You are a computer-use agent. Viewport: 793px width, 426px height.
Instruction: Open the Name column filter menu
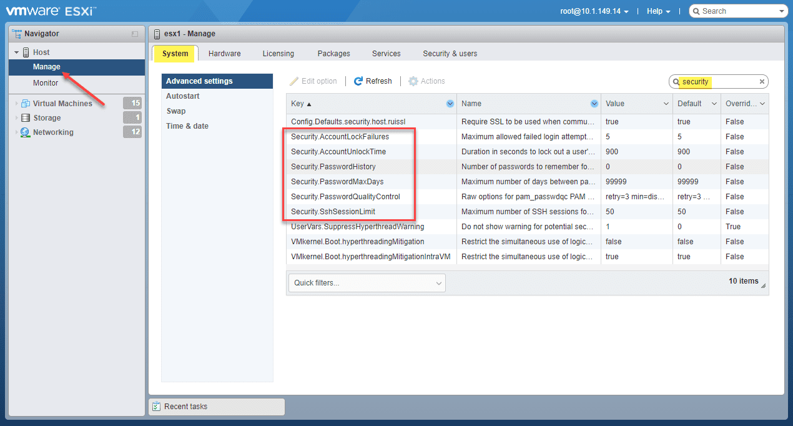click(x=594, y=104)
